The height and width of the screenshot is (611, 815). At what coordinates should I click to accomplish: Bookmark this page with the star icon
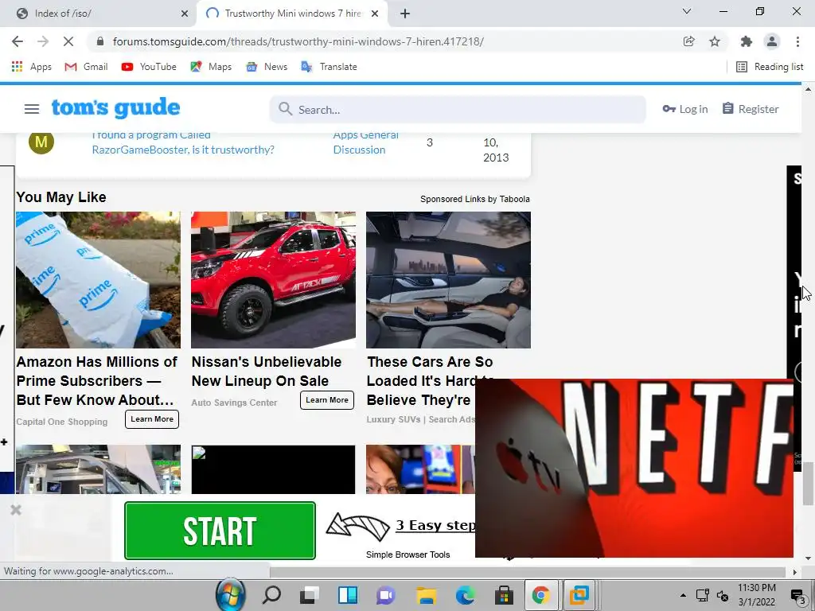(x=715, y=41)
